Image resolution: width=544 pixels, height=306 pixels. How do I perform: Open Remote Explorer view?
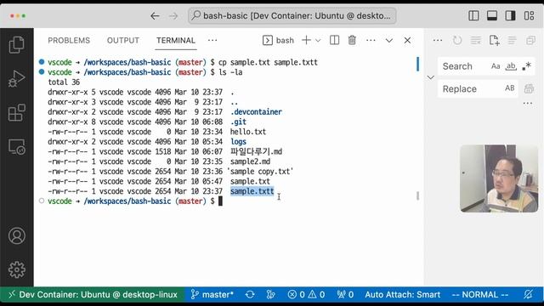click(x=17, y=147)
